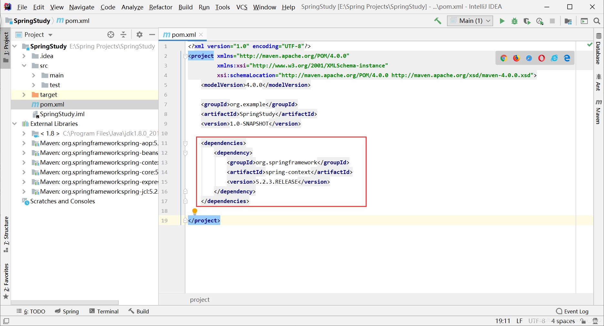
Task: Click the yellow intention light bulb
Action: pyautogui.click(x=195, y=211)
